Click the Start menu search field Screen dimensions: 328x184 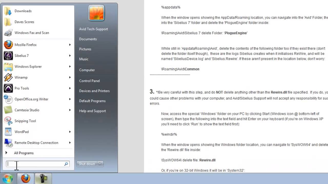(x=38, y=164)
